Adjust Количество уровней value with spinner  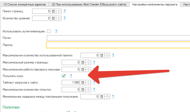[x=59, y=18]
